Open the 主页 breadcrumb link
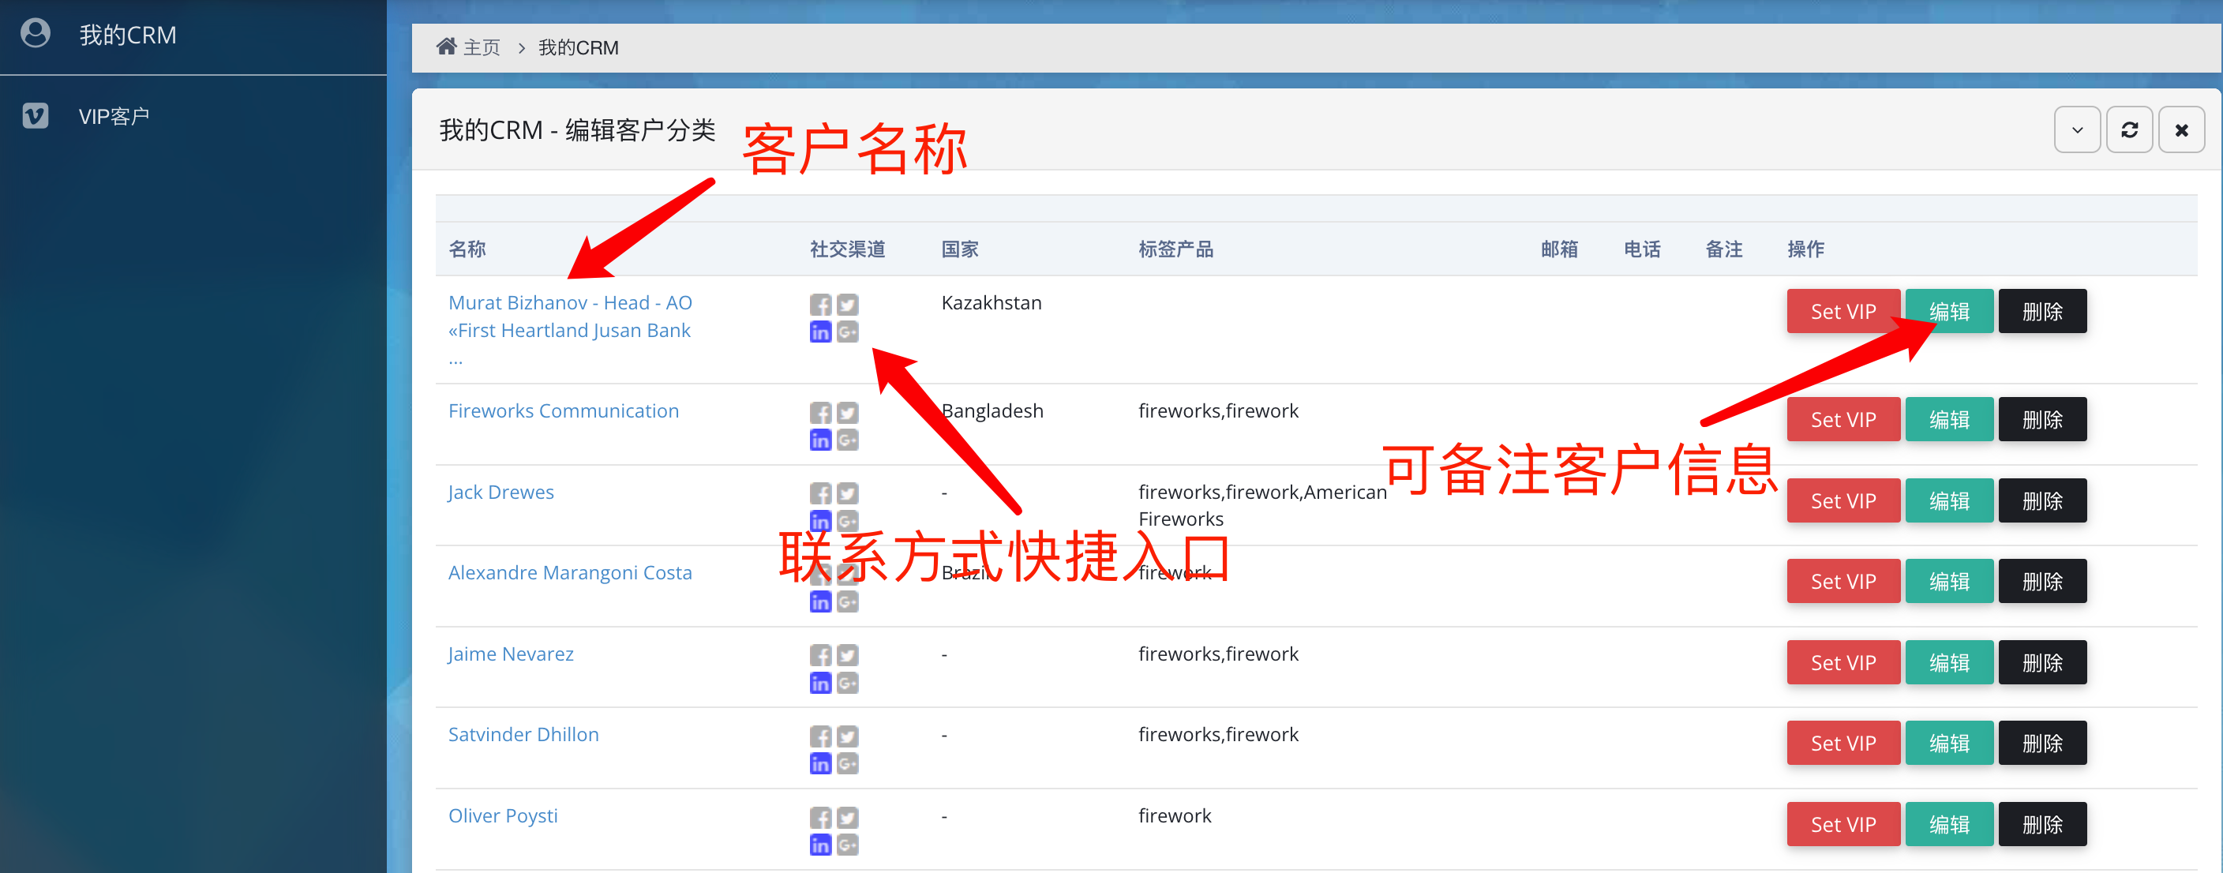 click(482, 47)
